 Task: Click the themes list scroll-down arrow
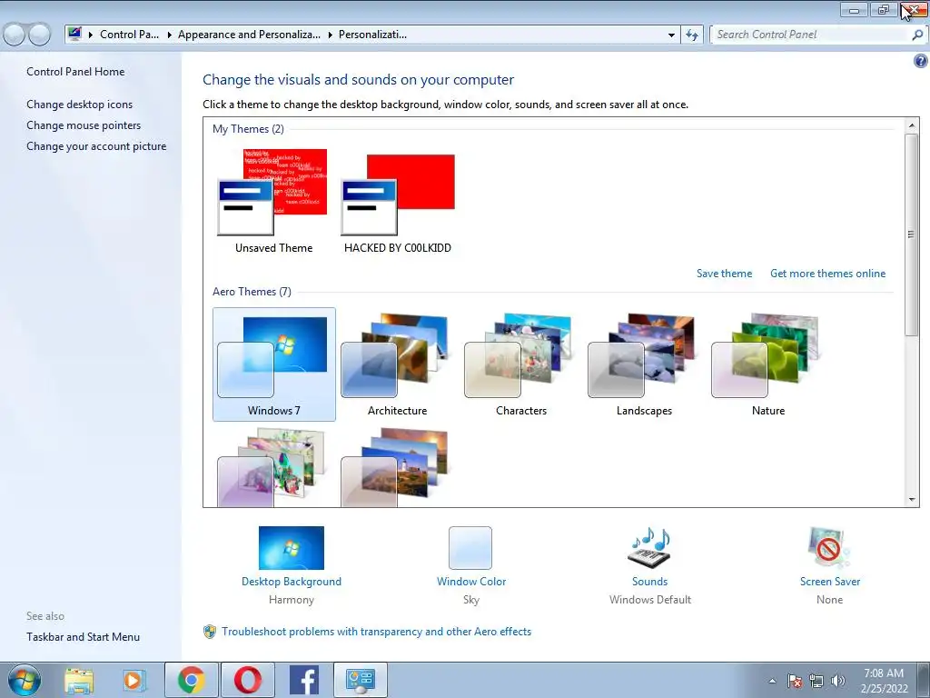(912, 500)
